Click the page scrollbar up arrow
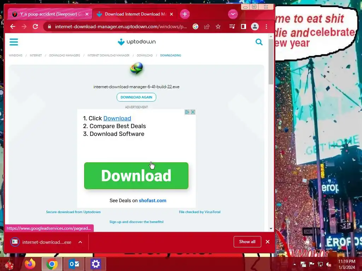Image resolution: width=362 pixels, height=271 pixels. pyautogui.click(x=271, y=36)
